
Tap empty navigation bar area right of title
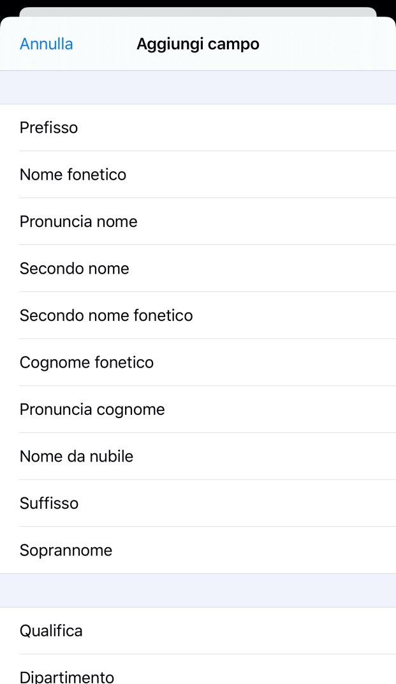coord(332,44)
